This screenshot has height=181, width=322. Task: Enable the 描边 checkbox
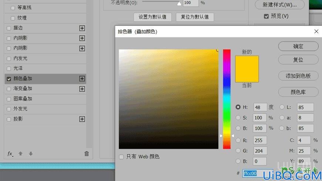tap(9, 29)
